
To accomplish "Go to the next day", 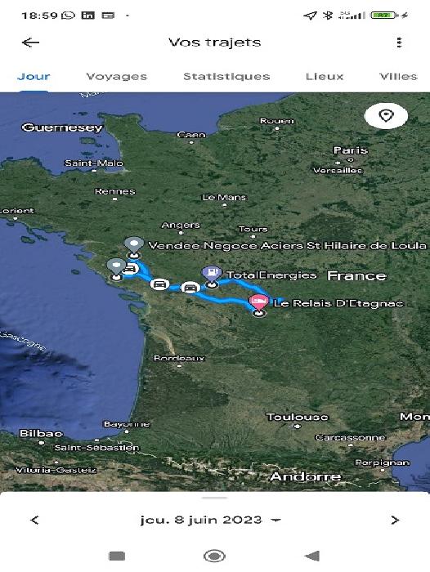I will click(x=395, y=521).
